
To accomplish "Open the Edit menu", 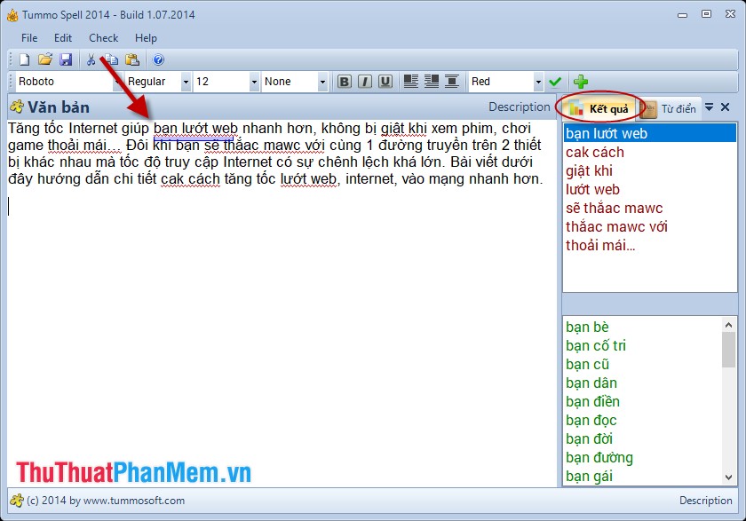I will pos(63,38).
